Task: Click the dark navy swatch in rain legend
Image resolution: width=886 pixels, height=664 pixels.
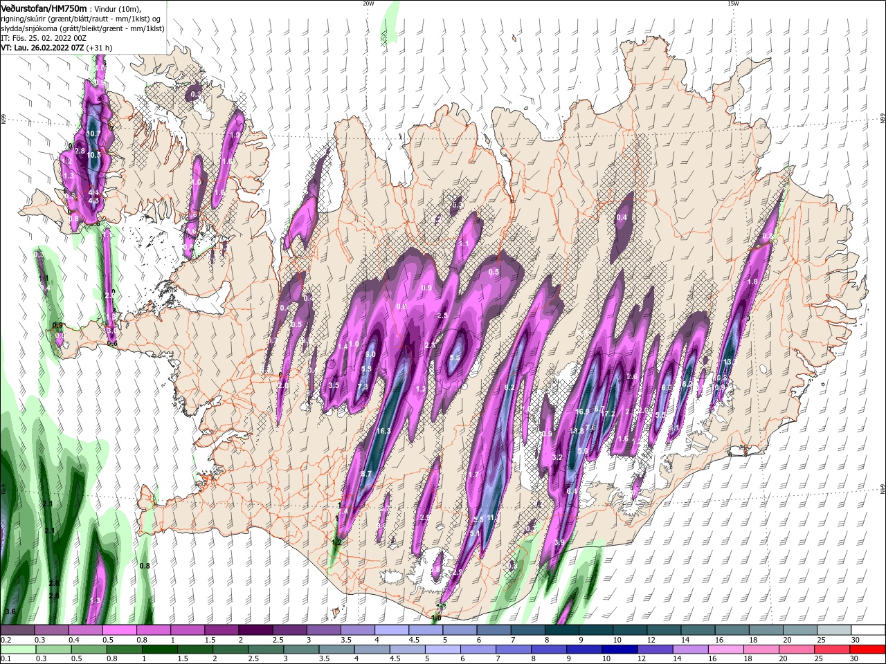Action: [x=618, y=649]
